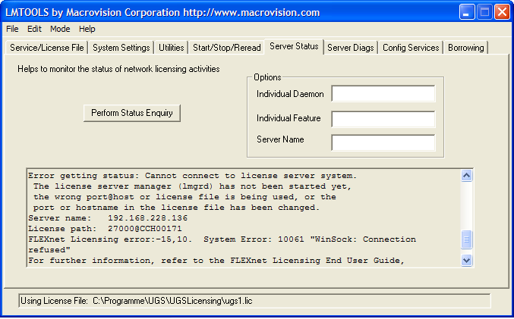Image resolution: width=514 pixels, height=319 pixels.
Task: Switch to System Settings tab
Action: 121,48
